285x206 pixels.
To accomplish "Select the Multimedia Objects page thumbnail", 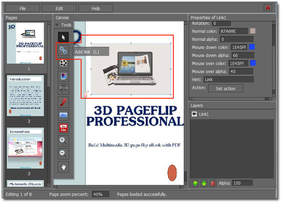I will click(25, 183).
